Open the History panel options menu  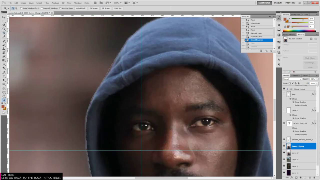274,16
